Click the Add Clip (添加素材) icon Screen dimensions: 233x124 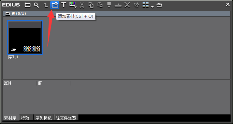coord(55,5)
